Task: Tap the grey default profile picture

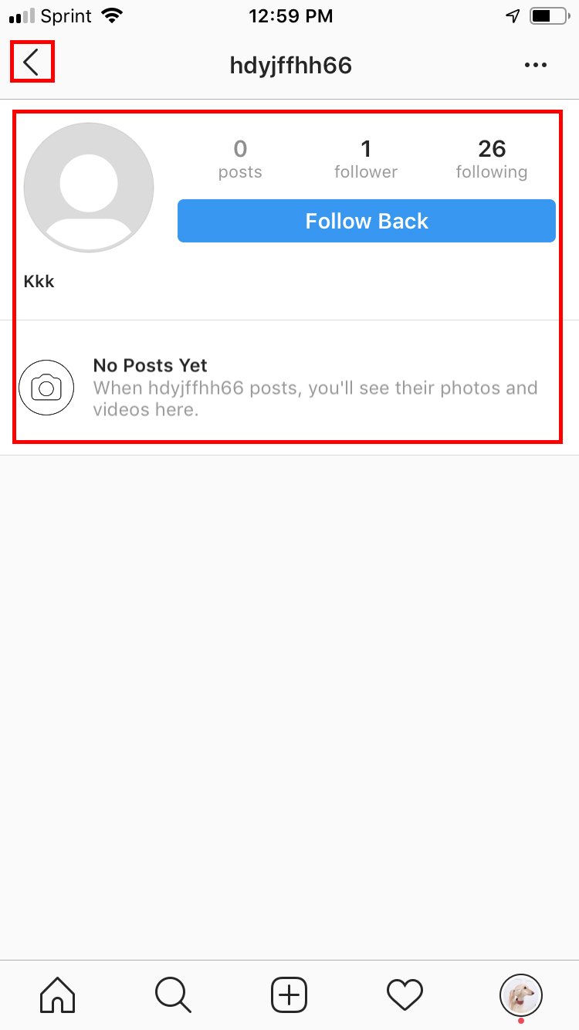Action: (x=89, y=188)
